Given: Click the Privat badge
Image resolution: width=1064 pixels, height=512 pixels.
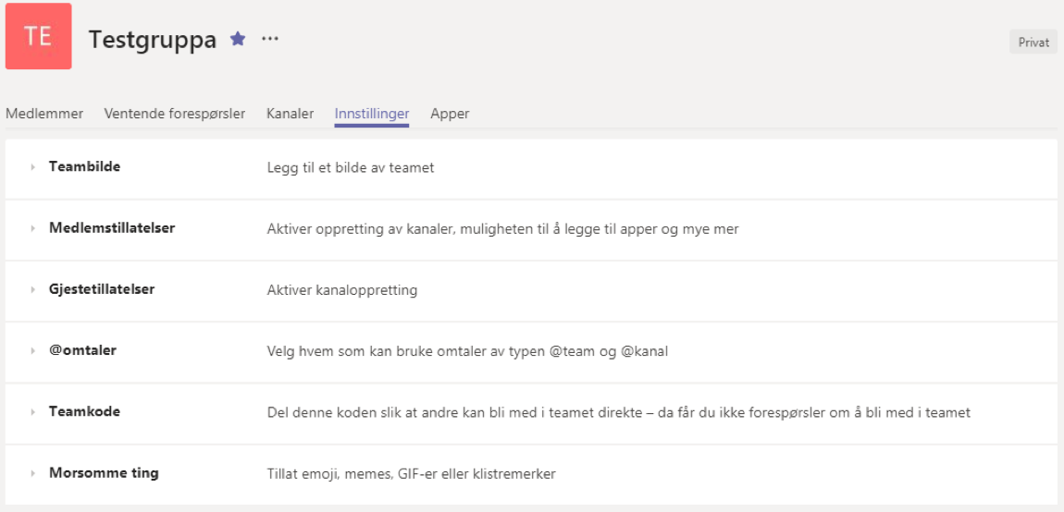Looking at the screenshot, I should tap(1033, 42).
